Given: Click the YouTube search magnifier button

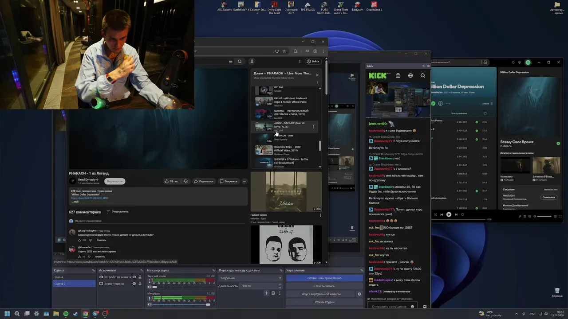Looking at the screenshot, I should tap(240, 62).
